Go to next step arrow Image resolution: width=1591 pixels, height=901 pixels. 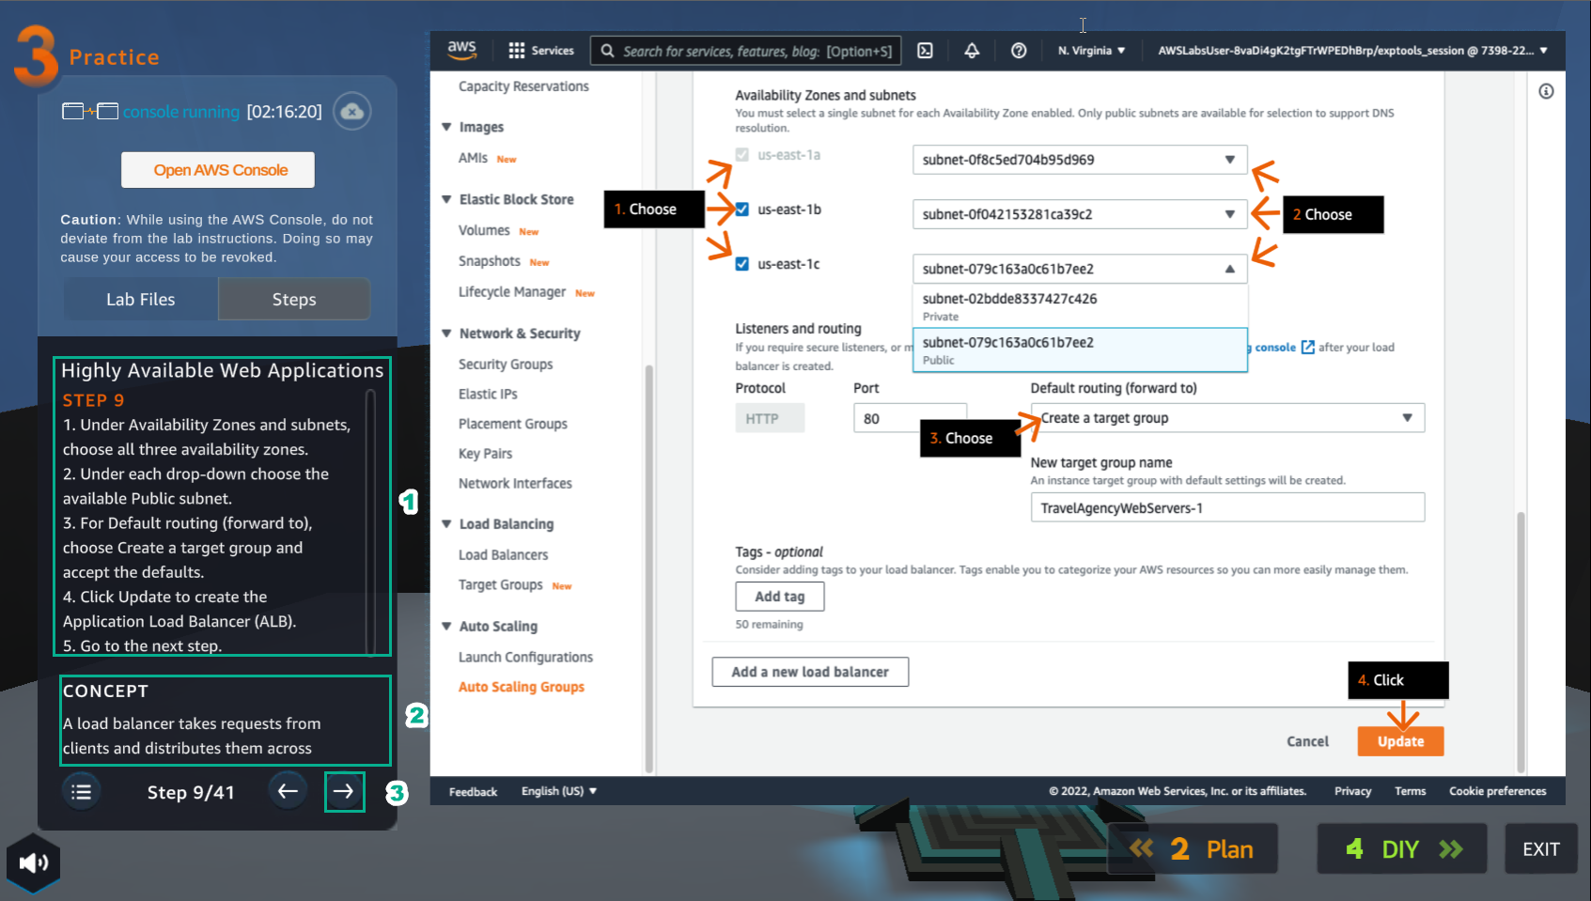(344, 791)
